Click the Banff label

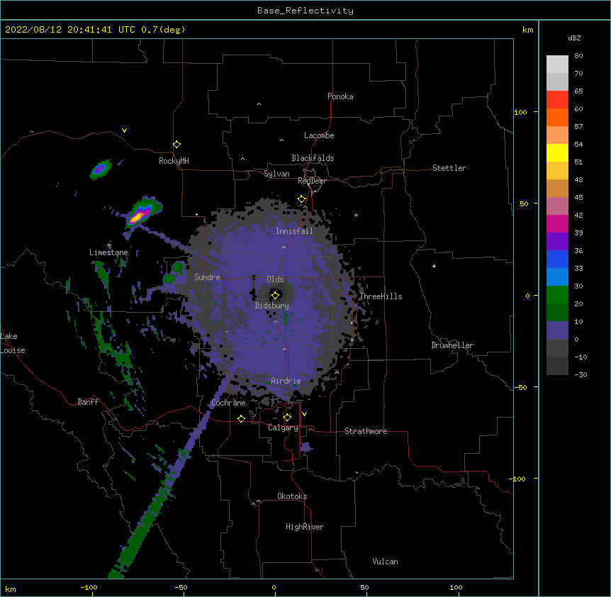pyautogui.click(x=88, y=402)
